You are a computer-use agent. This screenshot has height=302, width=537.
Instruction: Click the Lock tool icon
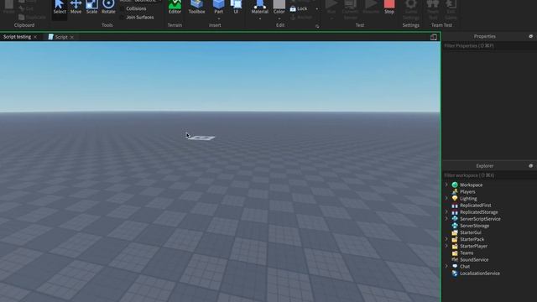coord(293,8)
